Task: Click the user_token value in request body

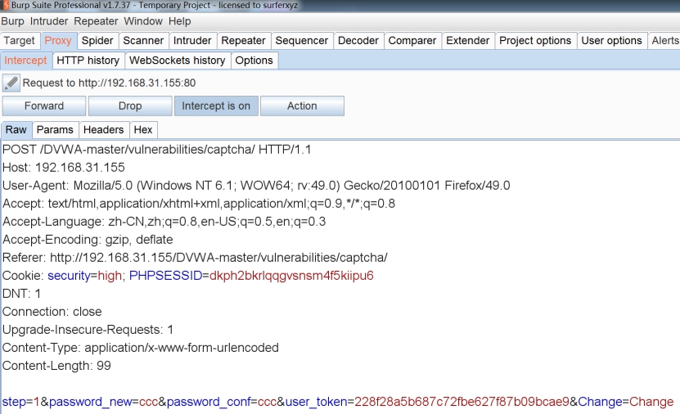Action: pyautogui.click(x=462, y=402)
